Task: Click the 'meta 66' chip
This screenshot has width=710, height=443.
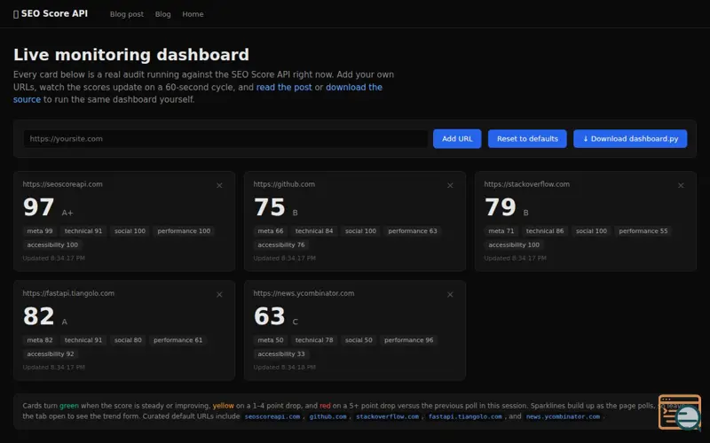Action: (271, 231)
